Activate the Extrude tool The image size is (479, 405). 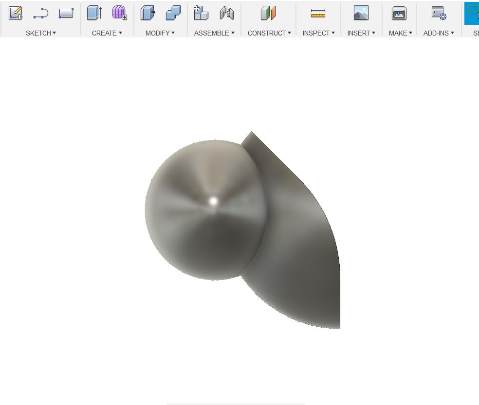94,14
